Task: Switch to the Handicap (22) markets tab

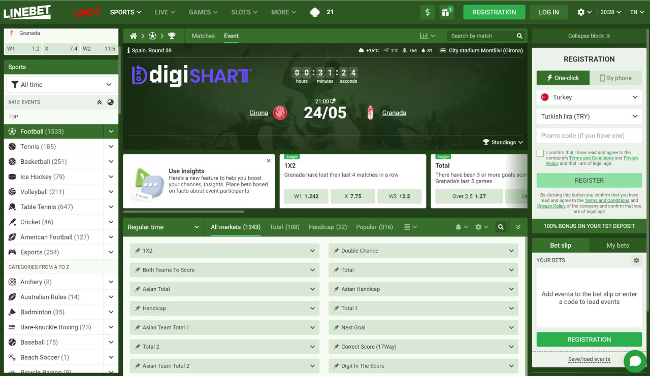Action: (x=328, y=227)
